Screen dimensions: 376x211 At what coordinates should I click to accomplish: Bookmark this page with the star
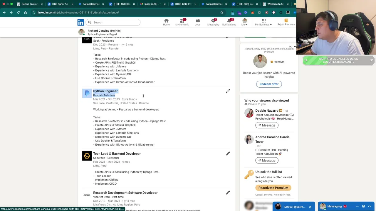click(221, 13)
